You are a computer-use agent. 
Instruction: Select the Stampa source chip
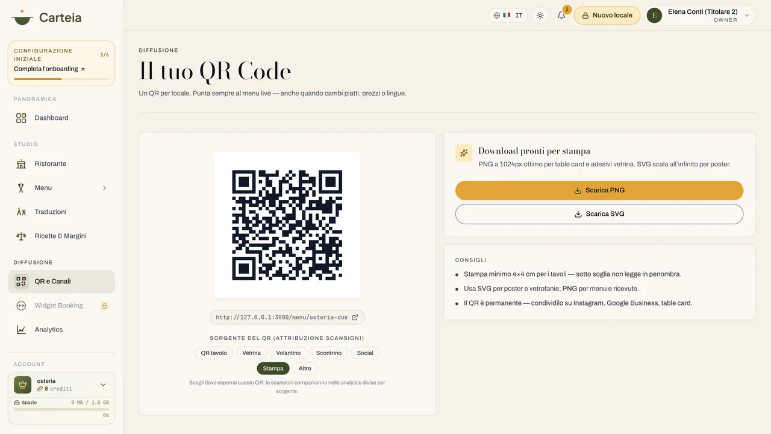(x=273, y=368)
